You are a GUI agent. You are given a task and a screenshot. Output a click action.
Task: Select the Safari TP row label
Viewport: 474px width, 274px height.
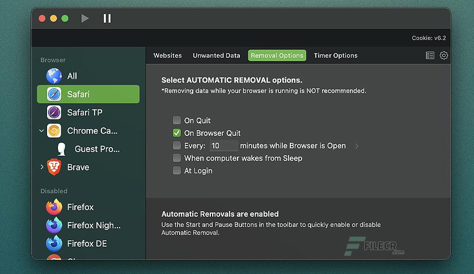(84, 113)
